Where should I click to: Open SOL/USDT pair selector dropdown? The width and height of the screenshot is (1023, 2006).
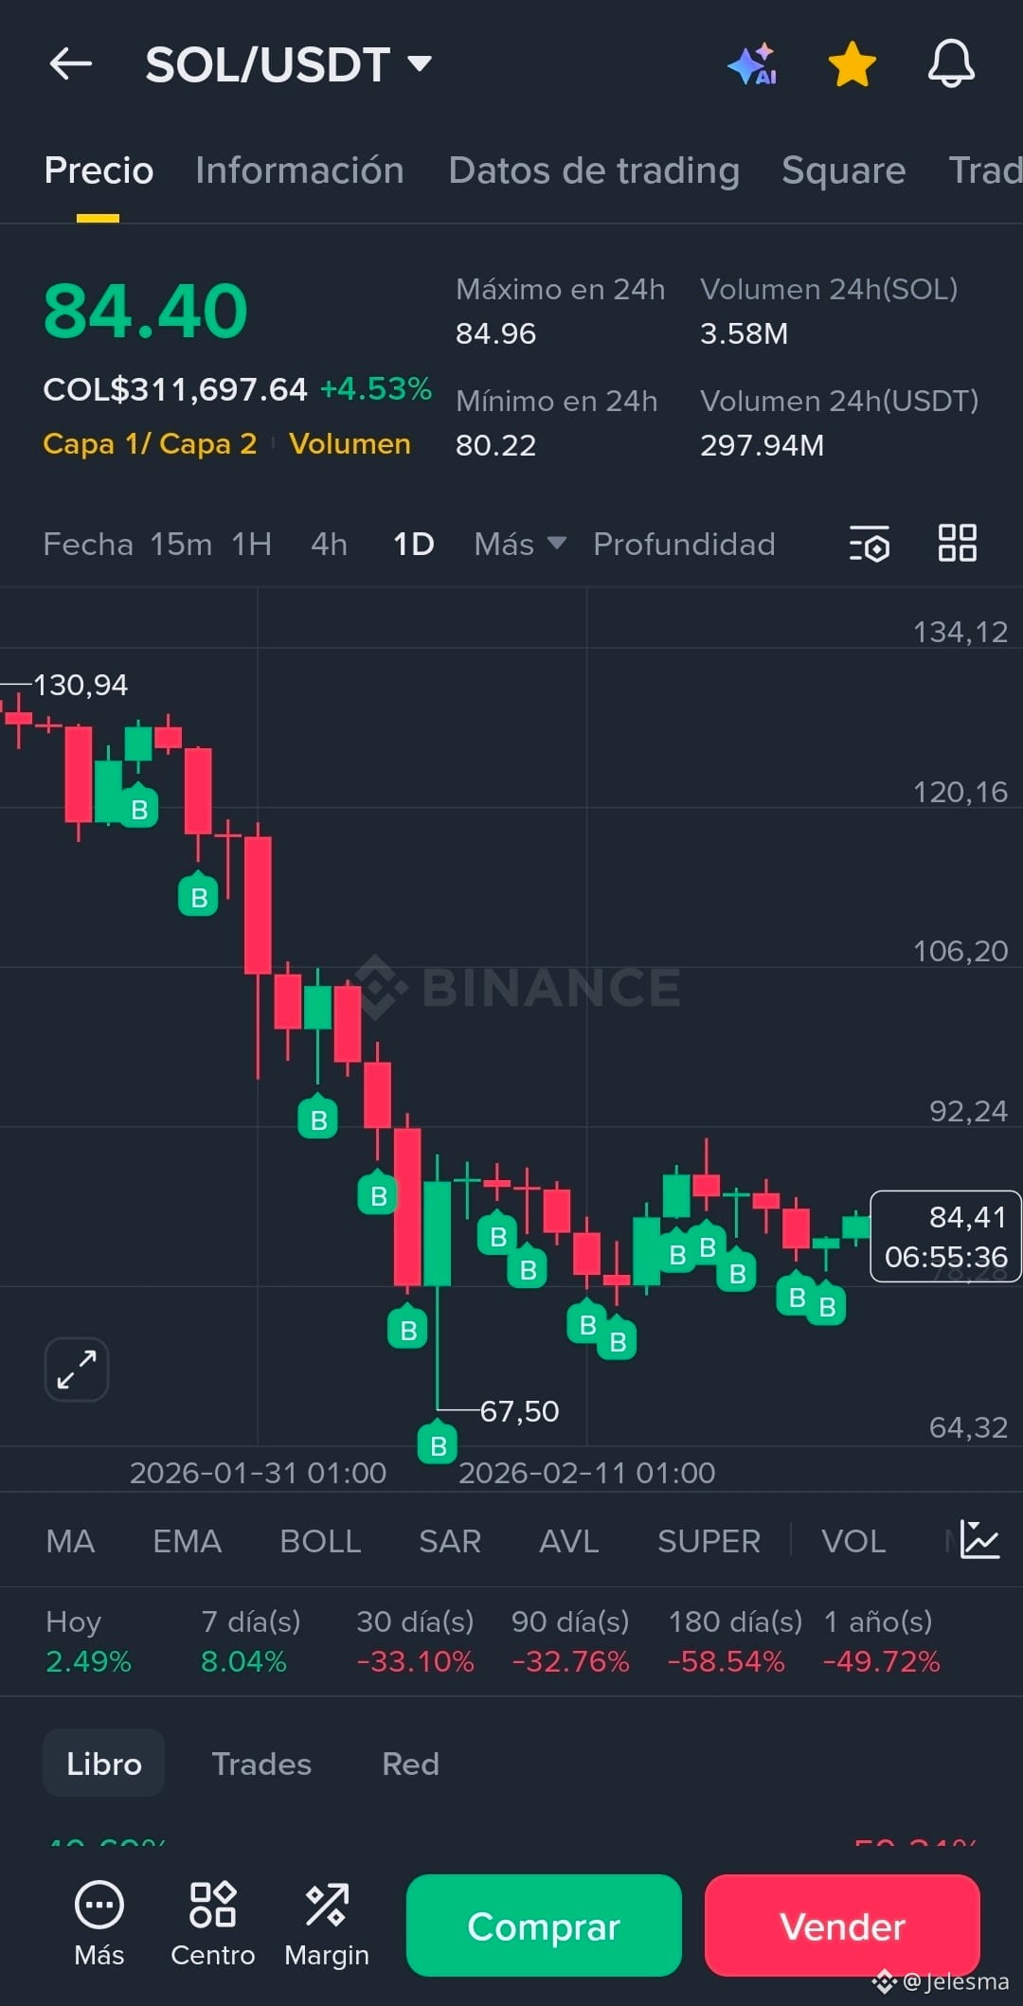tap(289, 64)
